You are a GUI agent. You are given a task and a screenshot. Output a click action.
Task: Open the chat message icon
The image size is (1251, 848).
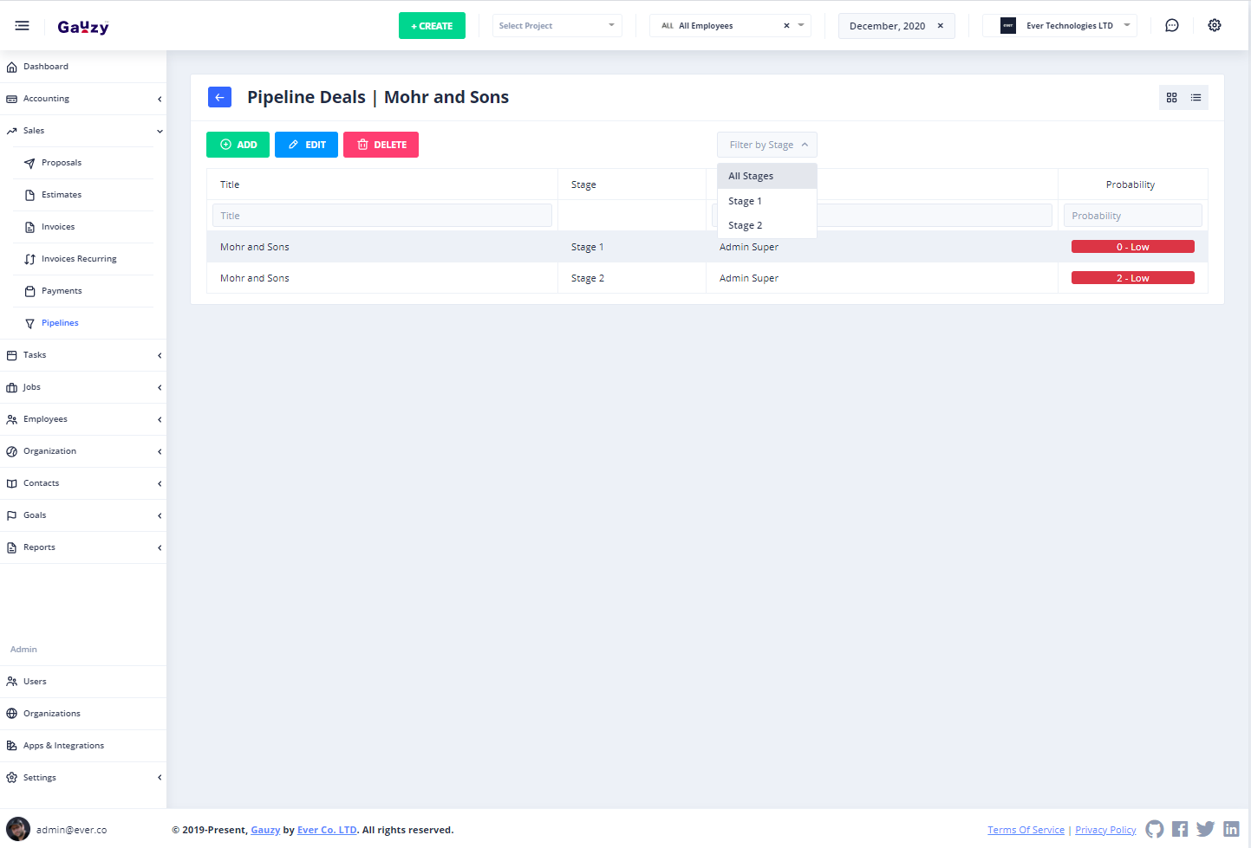pyautogui.click(x=1171, y=26)
